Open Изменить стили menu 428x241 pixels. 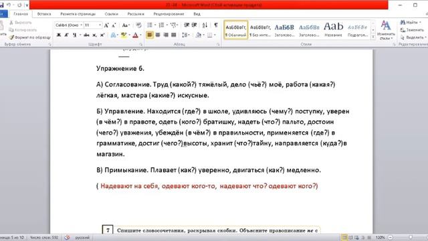[x=386, y=30]
